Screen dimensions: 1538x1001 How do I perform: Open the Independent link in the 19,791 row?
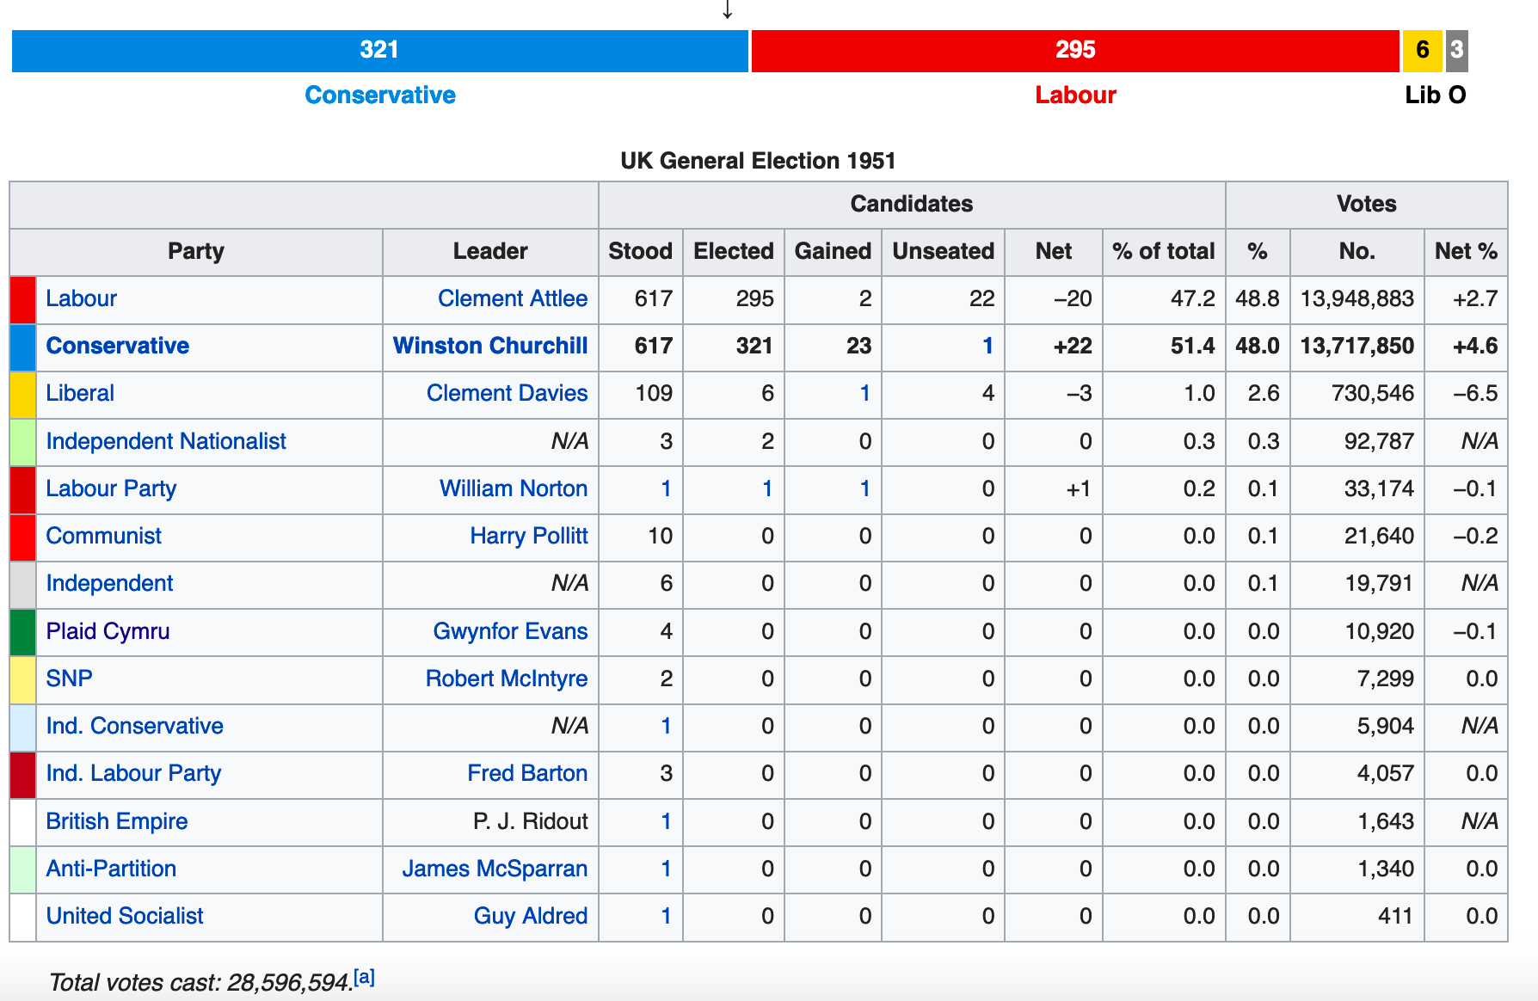109,583
